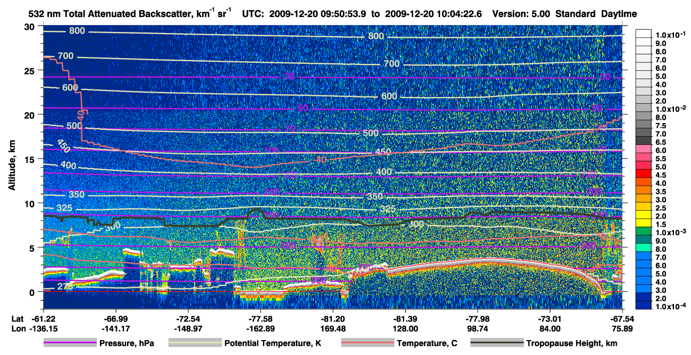Click the latitude value '-77.58'
The height and width of the screenshot is (355, 691).
click(x=260, y=318)
